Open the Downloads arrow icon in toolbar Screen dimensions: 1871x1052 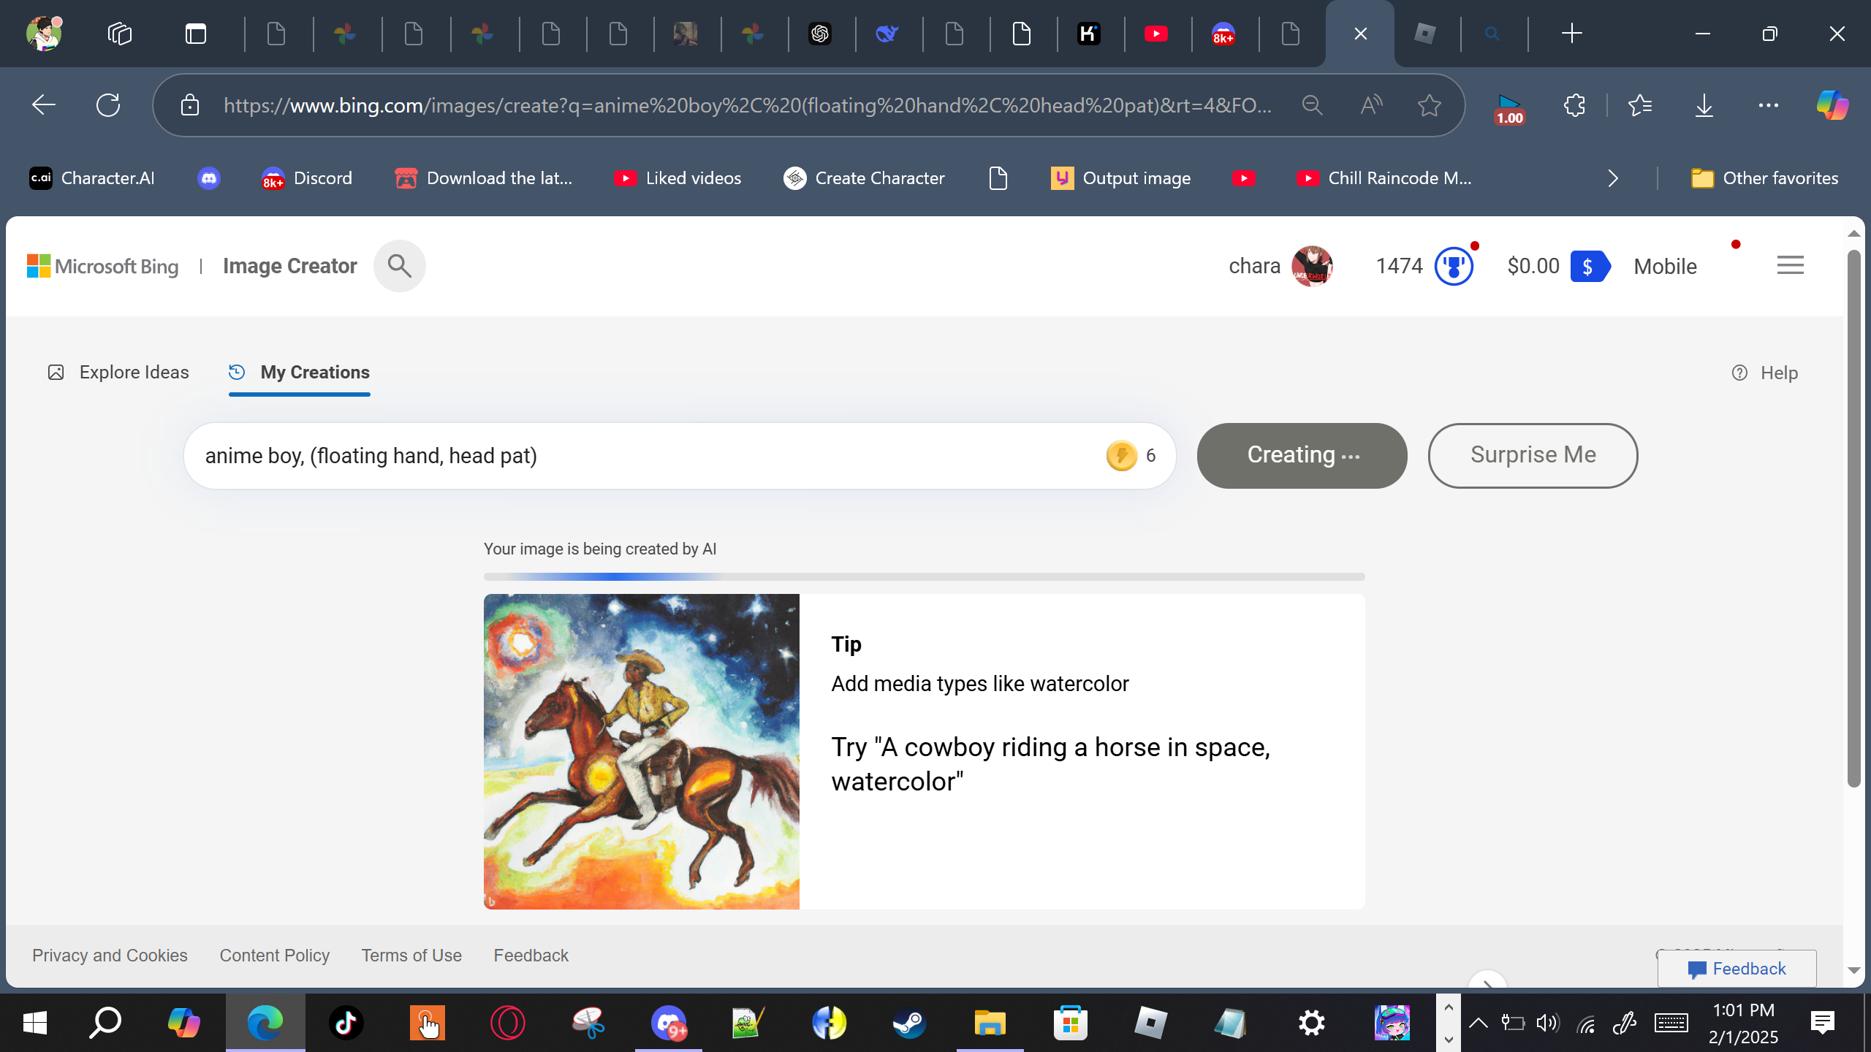point(1704,105)
